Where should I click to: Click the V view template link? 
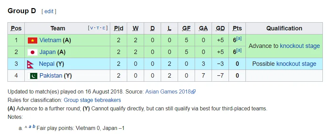click(x=92, y=28)
